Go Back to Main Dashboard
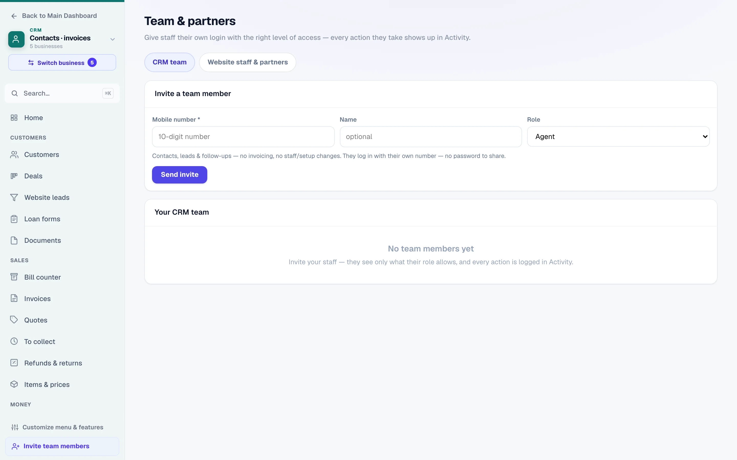 [x=53, y=16]
